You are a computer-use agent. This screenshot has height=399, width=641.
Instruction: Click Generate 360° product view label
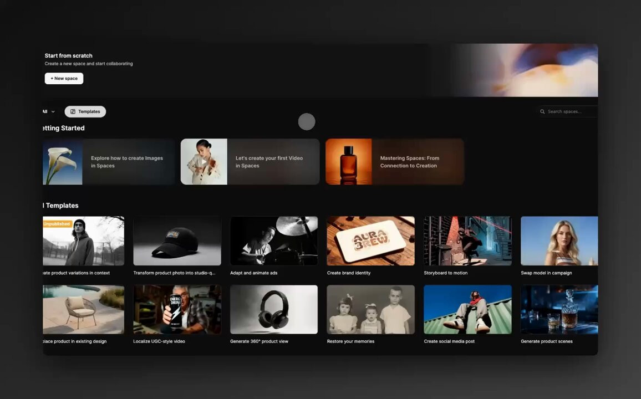click(259, 341)
